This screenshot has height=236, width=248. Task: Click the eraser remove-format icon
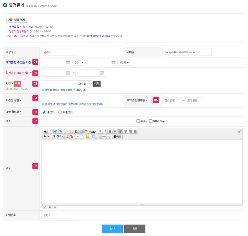pos(67,137)
